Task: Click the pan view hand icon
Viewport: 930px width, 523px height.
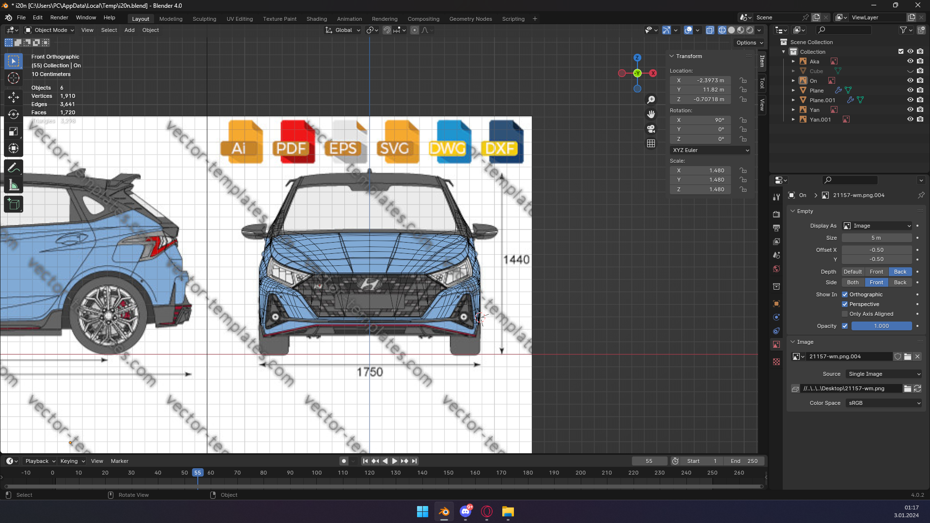Action: tap(651, 114)
